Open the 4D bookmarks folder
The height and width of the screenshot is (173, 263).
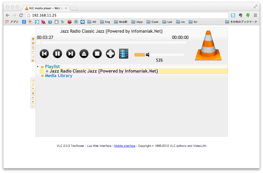92,22
